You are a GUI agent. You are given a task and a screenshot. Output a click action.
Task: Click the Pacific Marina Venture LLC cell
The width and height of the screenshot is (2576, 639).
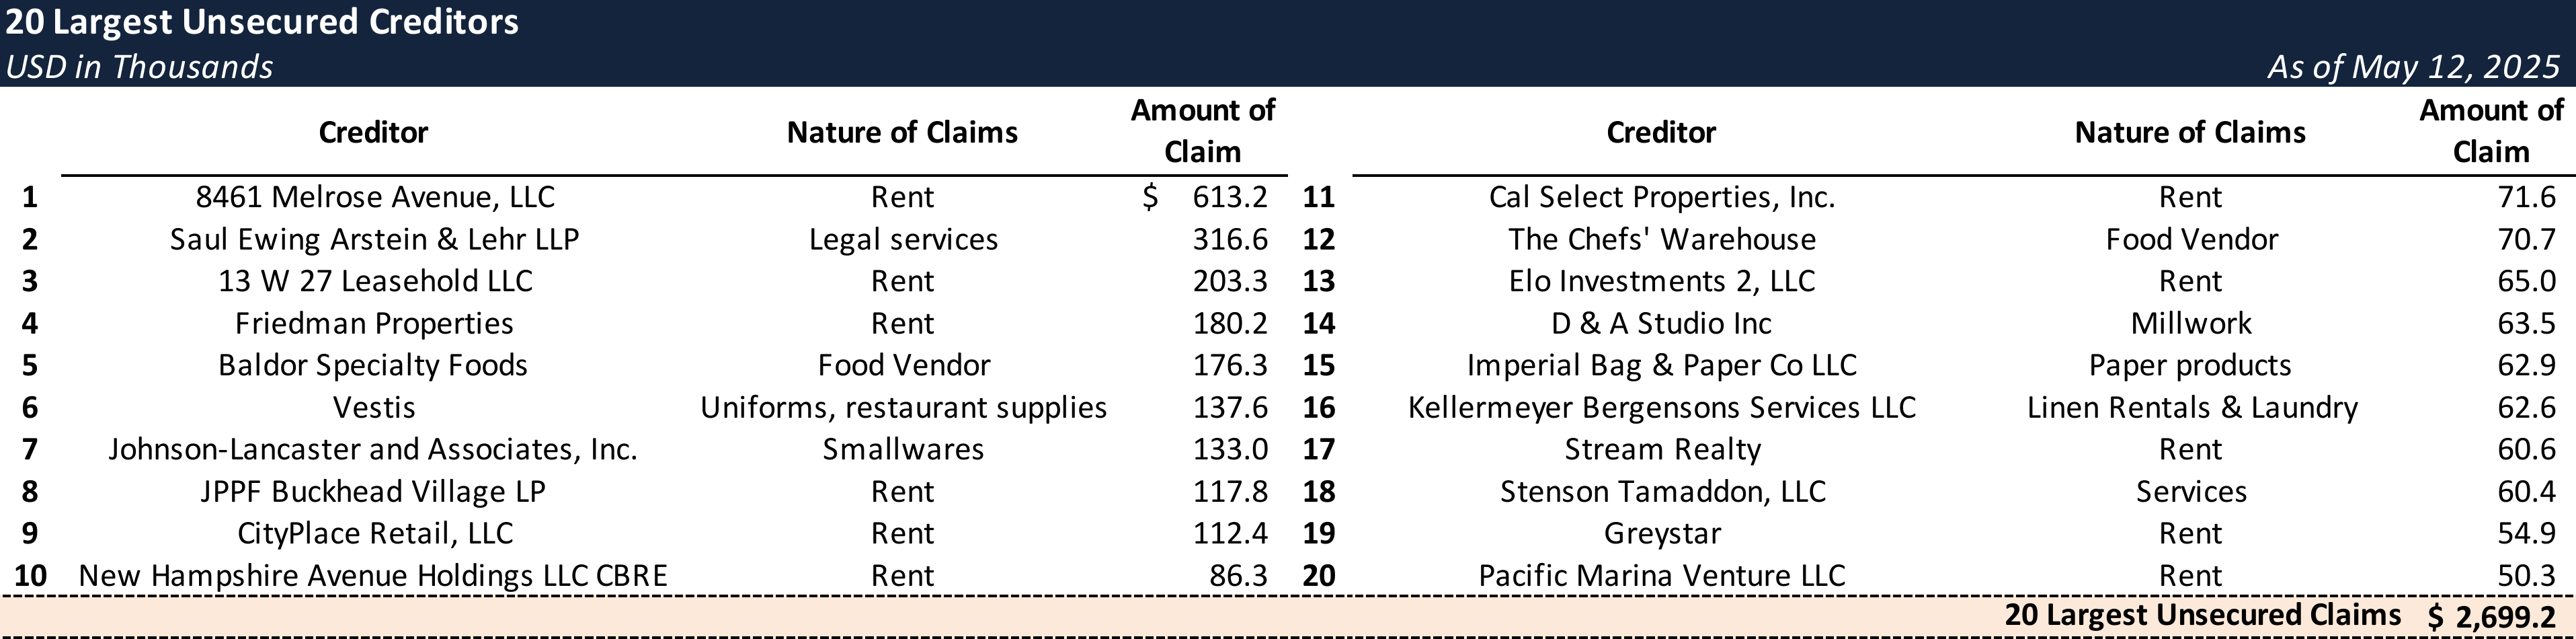coord(1662,575)
